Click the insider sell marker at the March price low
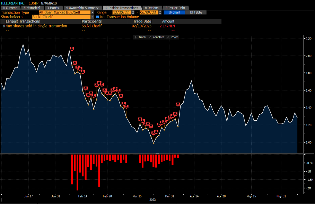 [x=154, y=133]
